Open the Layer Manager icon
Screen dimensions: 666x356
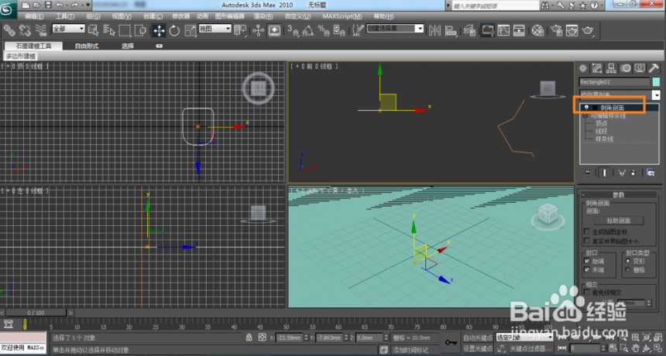[x=469, y=30]
